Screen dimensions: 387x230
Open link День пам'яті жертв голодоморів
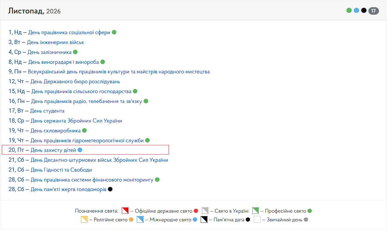click(68, 190)
